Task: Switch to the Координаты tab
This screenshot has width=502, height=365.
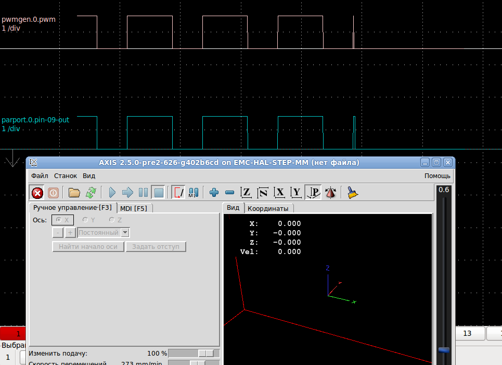Action: [268, 208]
